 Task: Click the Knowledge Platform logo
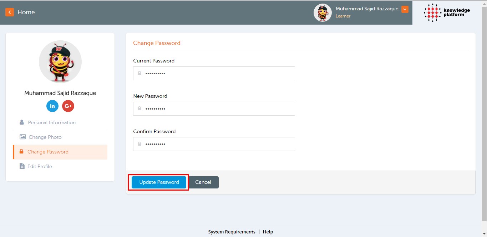[447, 12]
